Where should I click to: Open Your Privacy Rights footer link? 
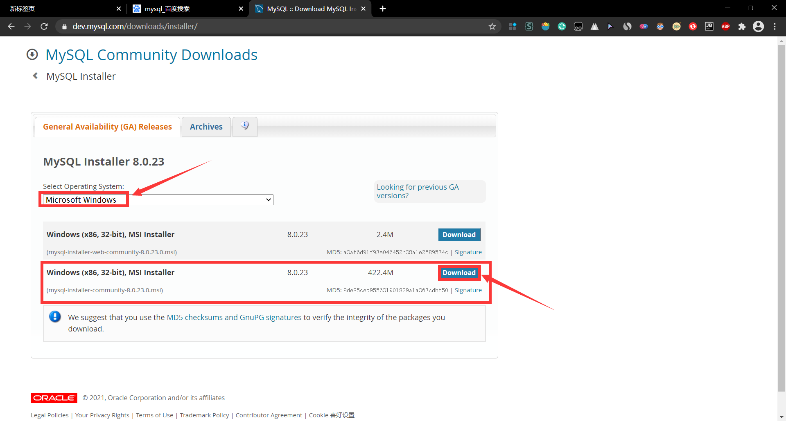[102, 415]
